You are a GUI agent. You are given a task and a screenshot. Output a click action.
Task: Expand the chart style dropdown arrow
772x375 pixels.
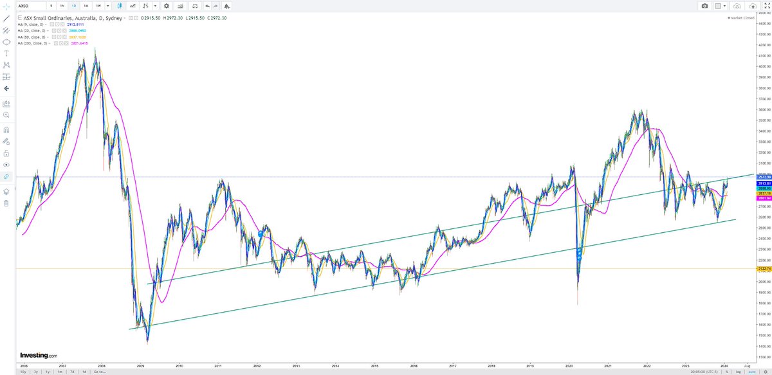pos(155,6)
